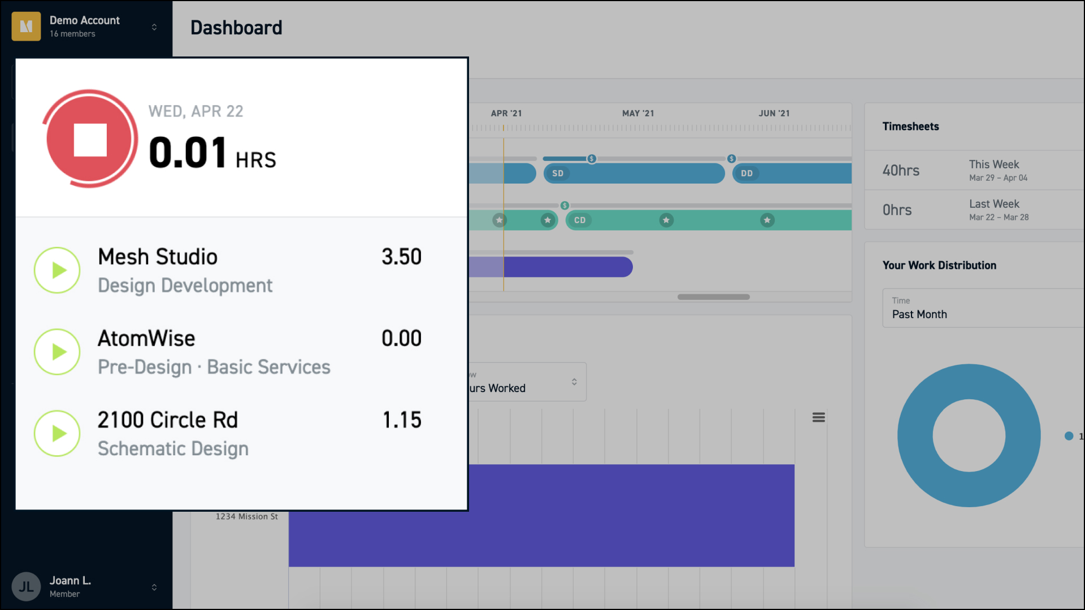Start timer for AtomWise Pre-Design
Image resolution: width=1085 pixels, height=610 pixels.
pos(57,352)
